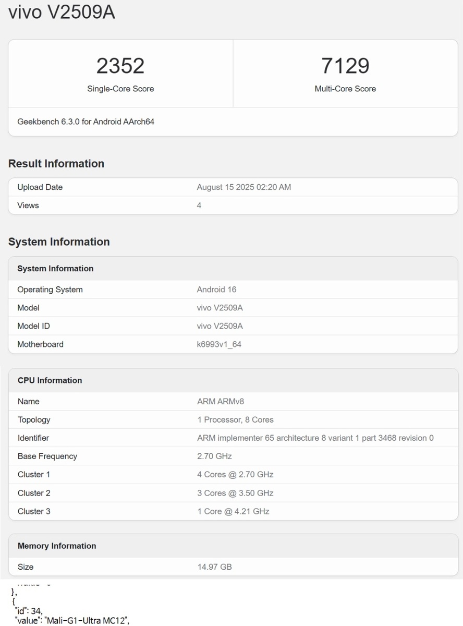This screenshot has height=626, width=463.
Task: Click the Cluster 2 label
Action: [34, 493]
